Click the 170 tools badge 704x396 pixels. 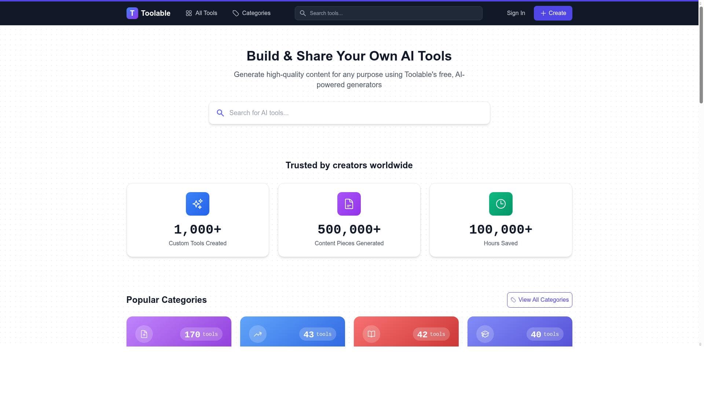point(201,334)
